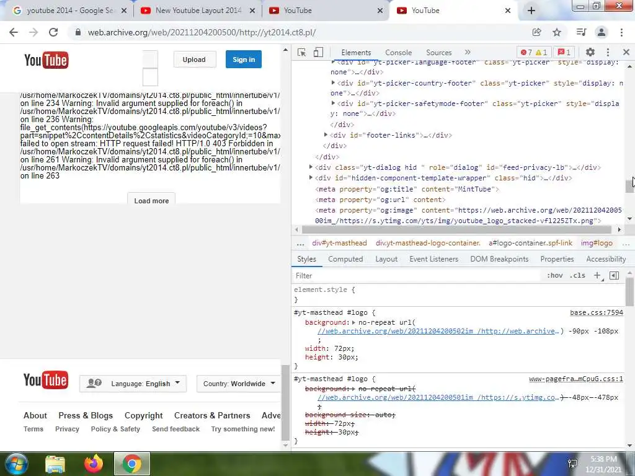Select the Accessibility tab
The width and height of the screenshot is (635, 476).
click(x=606, y=259)
